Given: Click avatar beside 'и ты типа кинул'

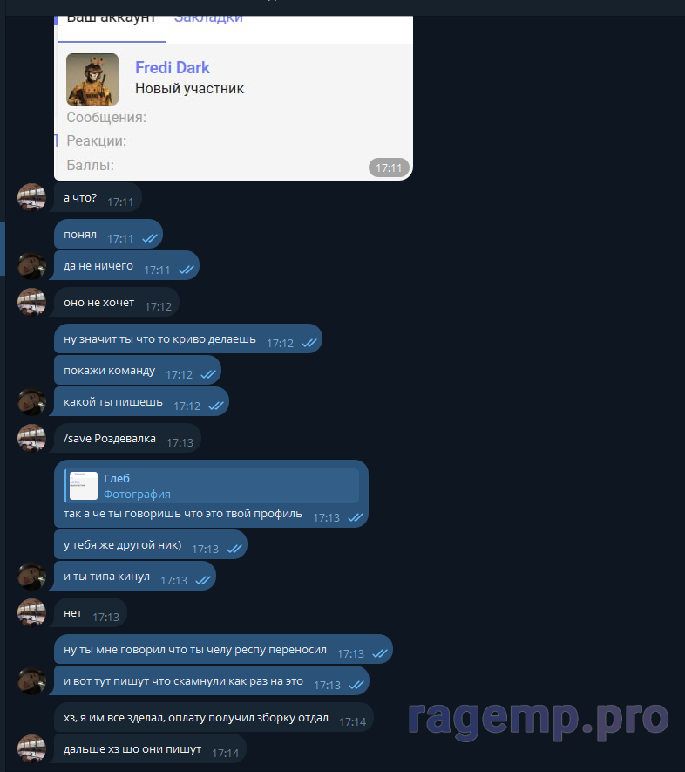Looking at the screenshot, I should 31,576.
